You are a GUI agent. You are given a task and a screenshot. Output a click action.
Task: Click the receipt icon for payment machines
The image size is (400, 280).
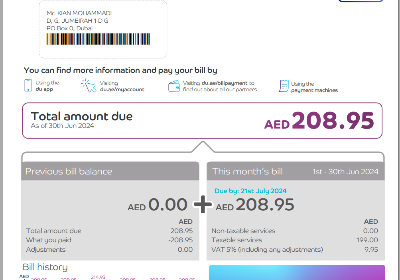point(284,86)
